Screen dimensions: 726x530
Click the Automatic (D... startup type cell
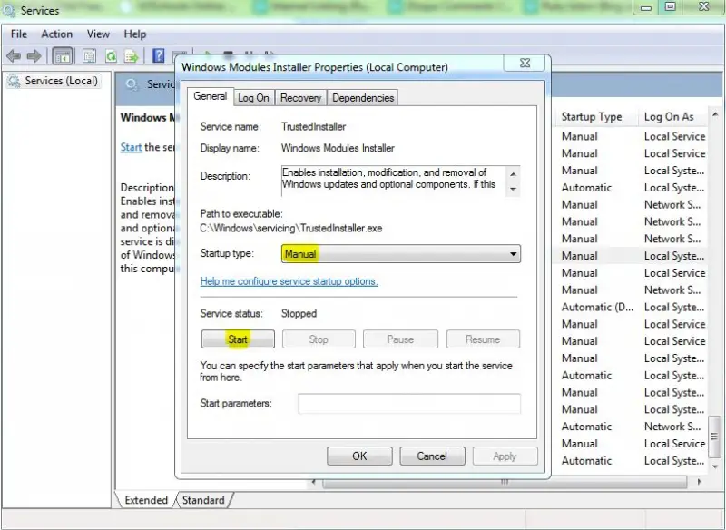[x=597, y=307]
